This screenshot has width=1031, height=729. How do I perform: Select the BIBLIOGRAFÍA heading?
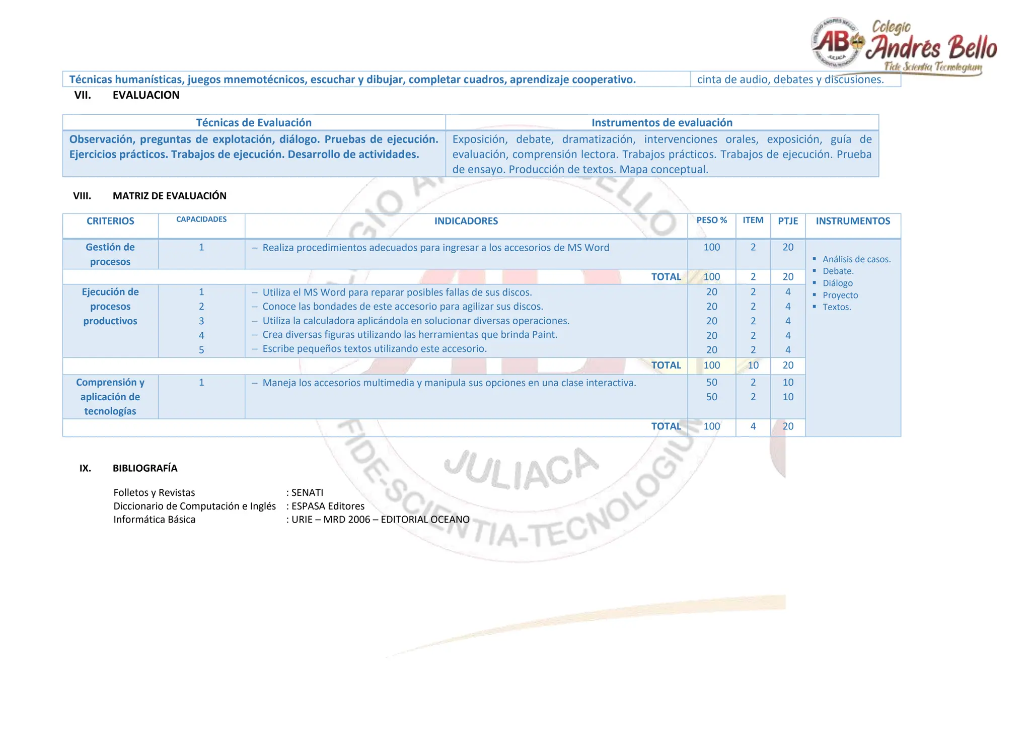click(145, 468)
